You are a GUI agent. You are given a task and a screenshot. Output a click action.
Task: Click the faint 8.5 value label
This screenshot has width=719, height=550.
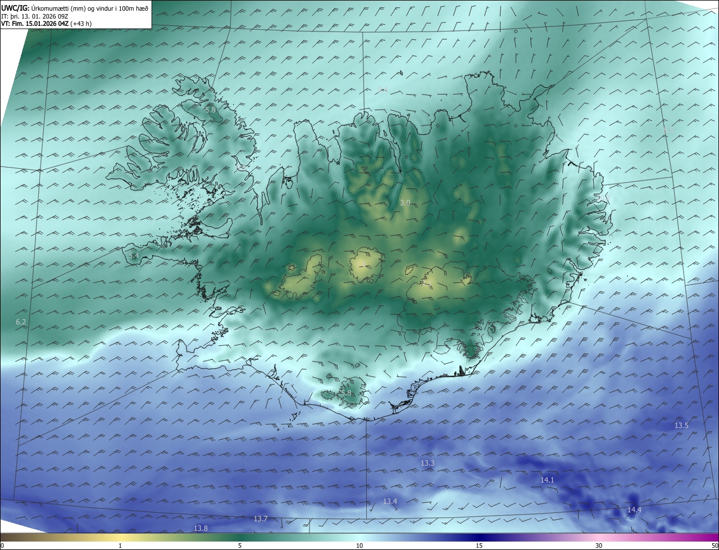(668, 130)
